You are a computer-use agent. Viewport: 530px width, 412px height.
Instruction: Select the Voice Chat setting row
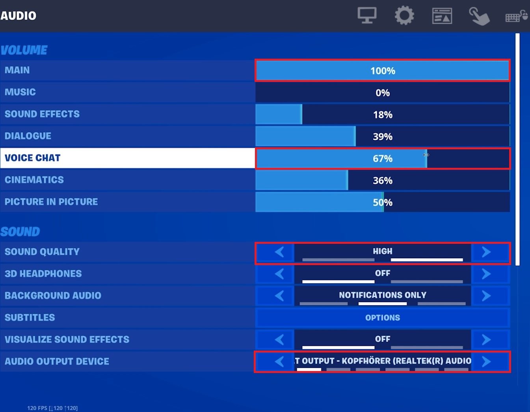click(x=127, y=158)
